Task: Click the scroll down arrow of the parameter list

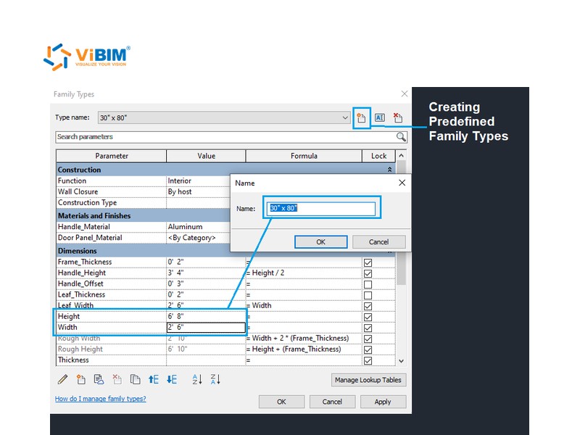Action: pyautogui.click(x=401, y=360)
